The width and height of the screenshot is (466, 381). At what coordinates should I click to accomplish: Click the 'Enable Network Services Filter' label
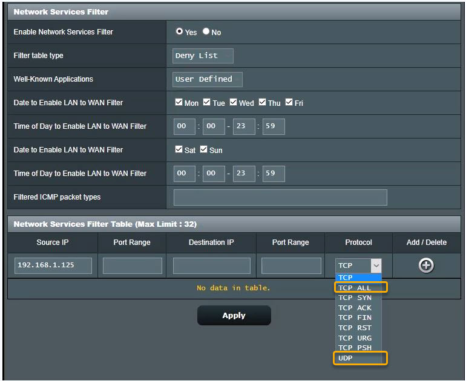pyautogui.click(x=64, y=32)
